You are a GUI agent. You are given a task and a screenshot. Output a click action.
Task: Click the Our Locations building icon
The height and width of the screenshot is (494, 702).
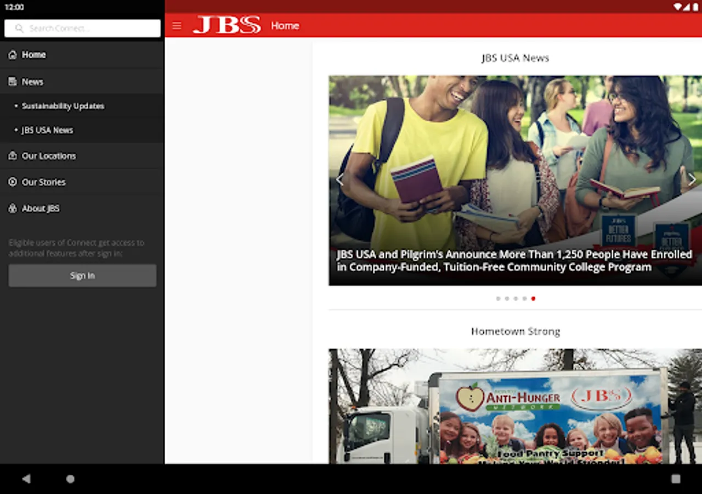(x=13, y=156)
